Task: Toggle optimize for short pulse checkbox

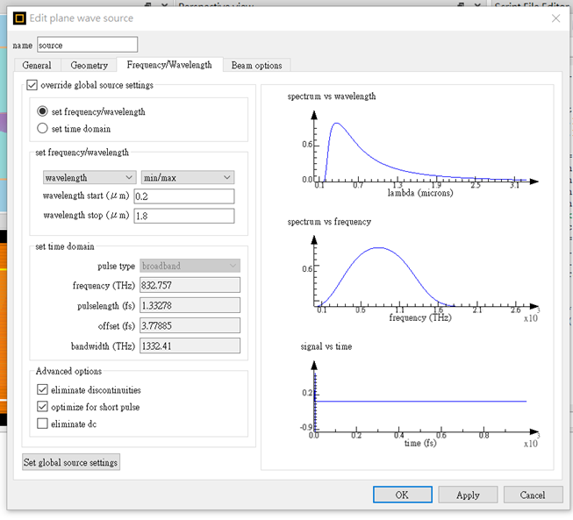Action: click(x=42, y=406)
